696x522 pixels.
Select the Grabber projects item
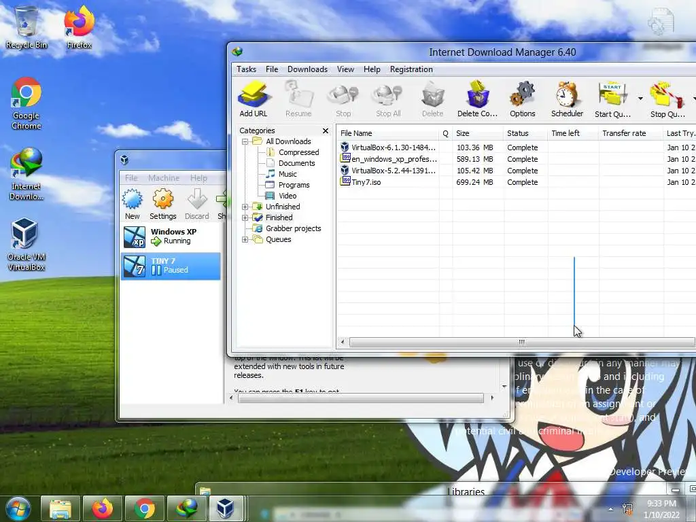point(287,228)
